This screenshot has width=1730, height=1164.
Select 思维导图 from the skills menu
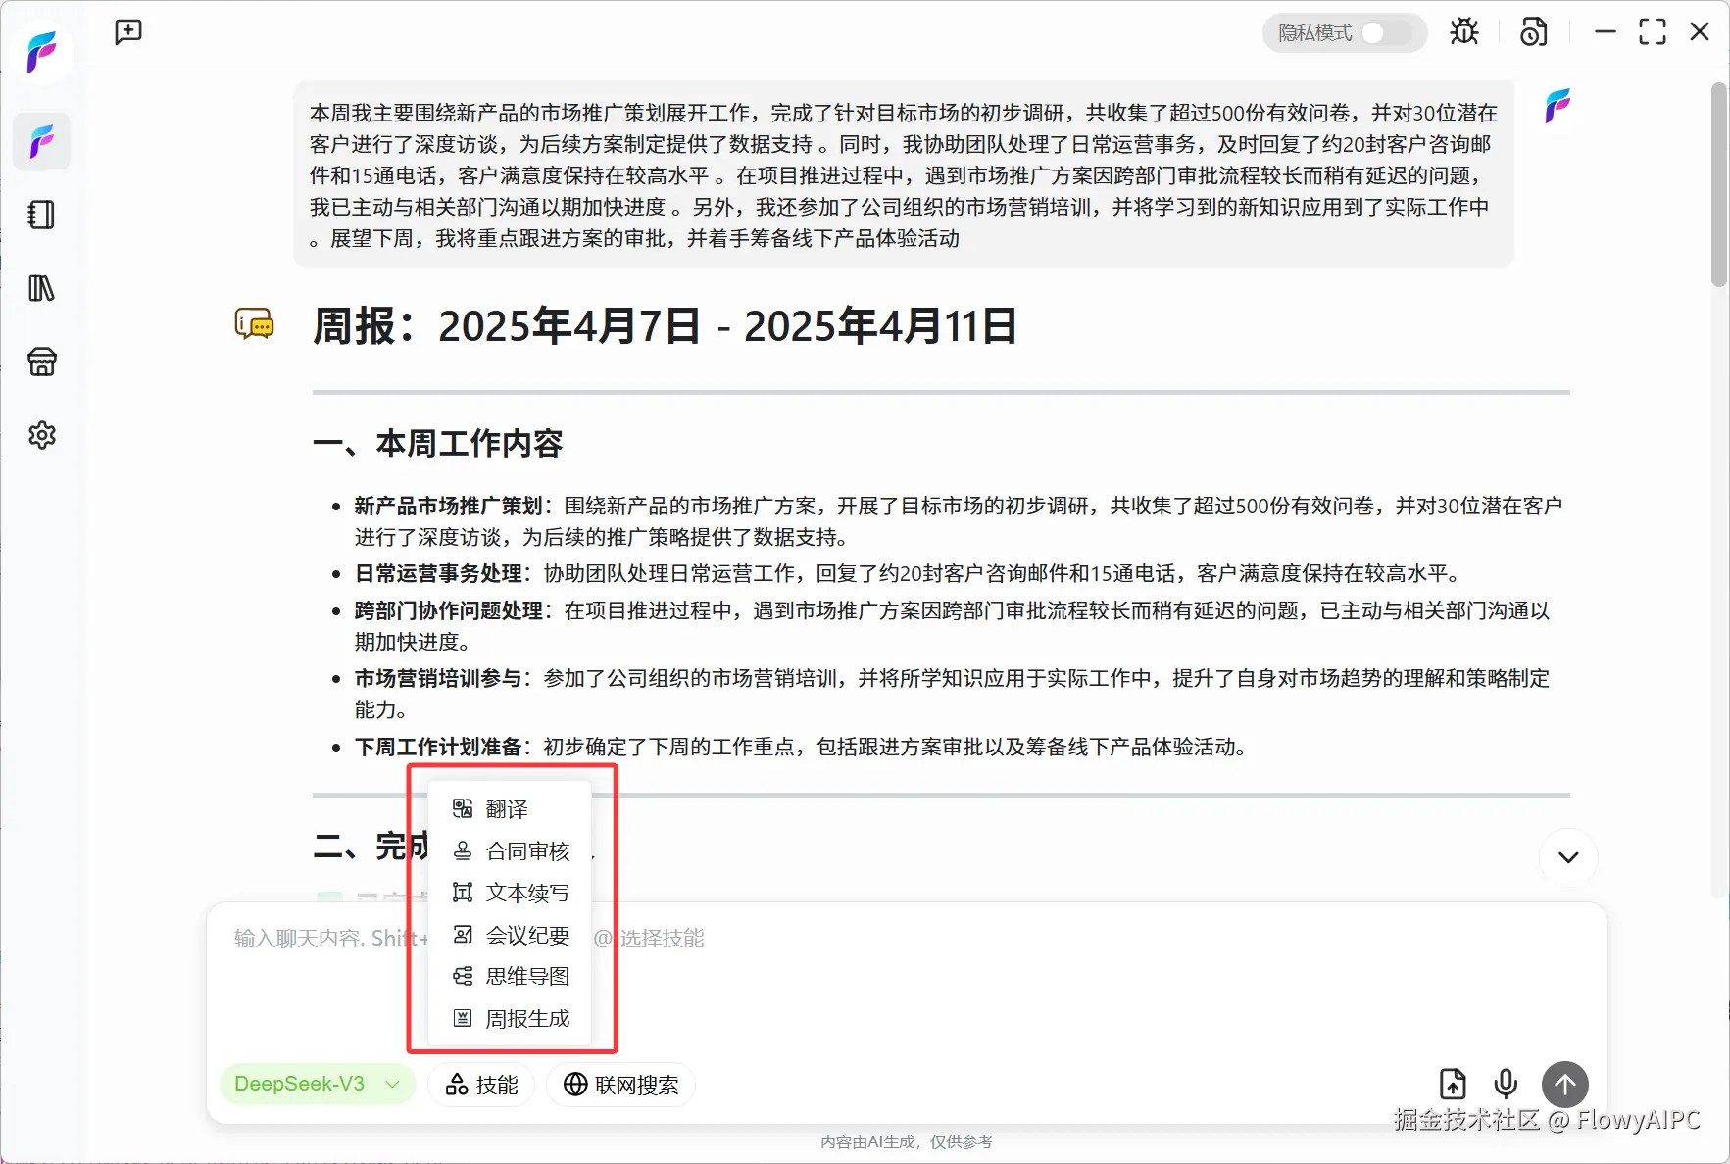point(526,976)
